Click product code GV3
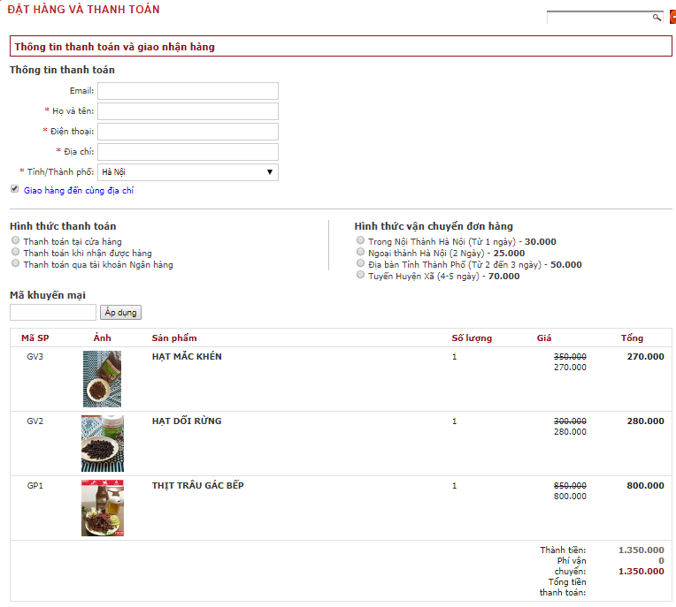Viewport: 676px width, 607px height. 35,356
